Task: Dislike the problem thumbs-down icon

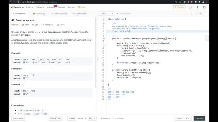Action: point(33,25)
